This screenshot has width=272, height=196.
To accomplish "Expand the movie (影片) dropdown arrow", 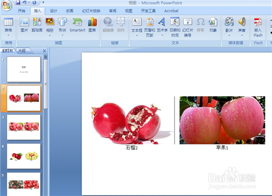I will (x=229, y=35).
